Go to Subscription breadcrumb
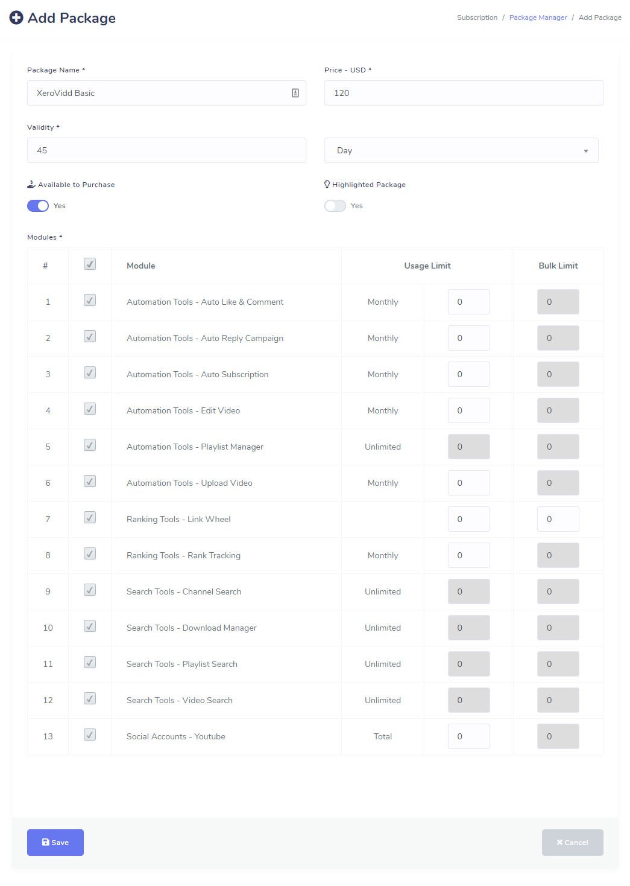Screen dimensions: 630x886 pyautogui.click(x=477, y=18)
